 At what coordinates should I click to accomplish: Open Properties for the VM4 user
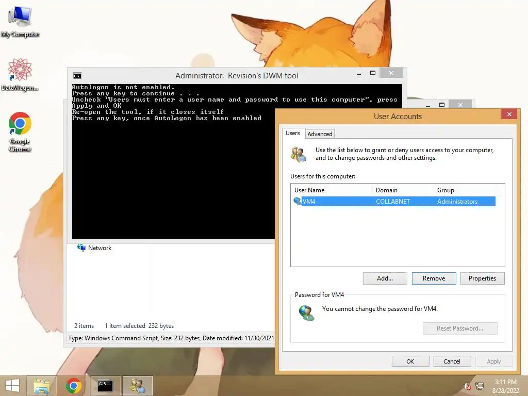coord(482,278)
